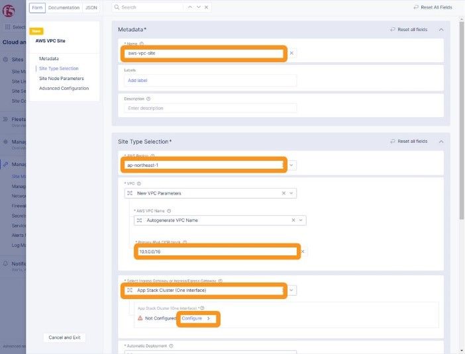
Task: Jump to Metadata in form navigation
Action: coord(49,59)
